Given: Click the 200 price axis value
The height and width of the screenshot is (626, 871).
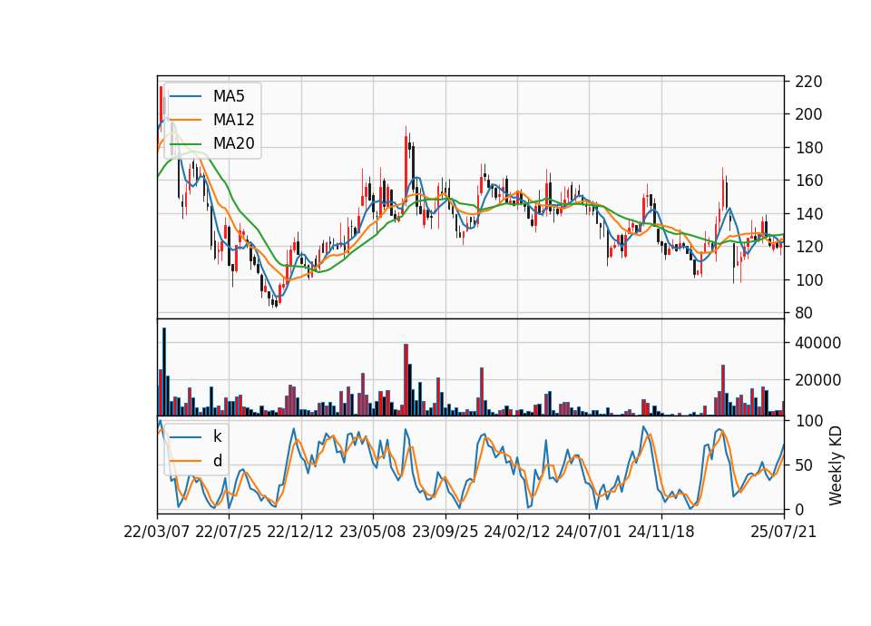Looking at the screenshot, I should click(808, 114).
